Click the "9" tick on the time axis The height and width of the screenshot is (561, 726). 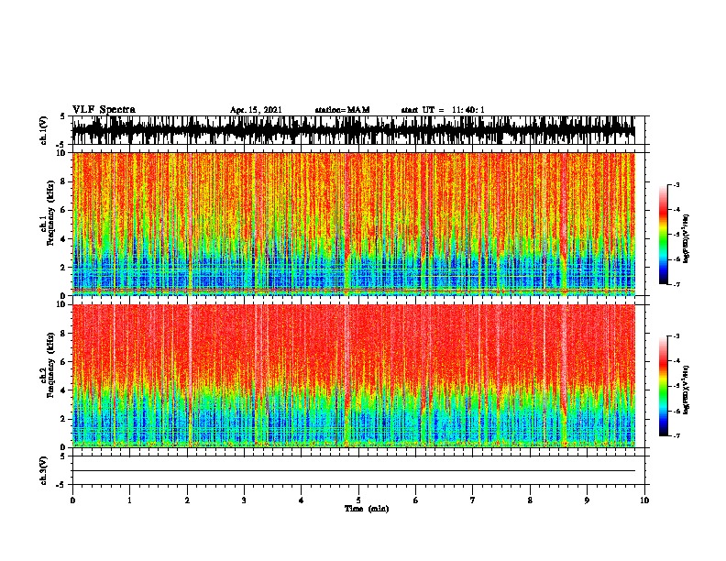point(587,500)
